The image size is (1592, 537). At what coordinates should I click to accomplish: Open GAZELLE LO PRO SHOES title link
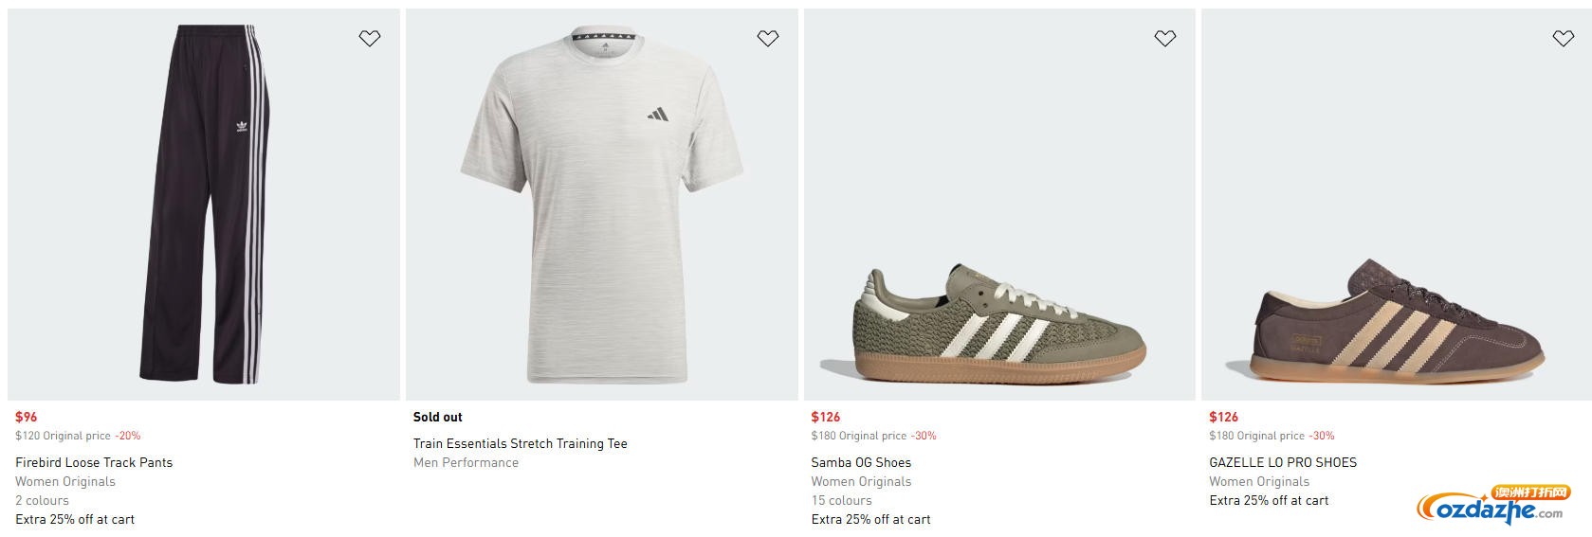click(1282, 462)
